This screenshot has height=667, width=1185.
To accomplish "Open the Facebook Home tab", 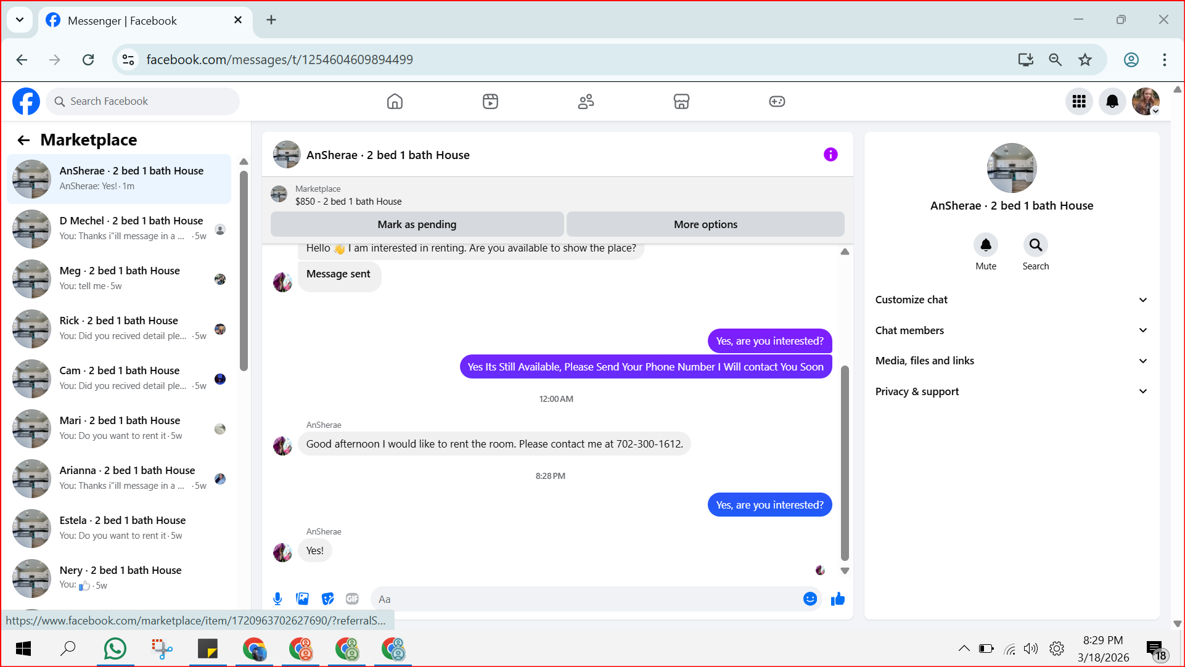I will pos(395,101).
